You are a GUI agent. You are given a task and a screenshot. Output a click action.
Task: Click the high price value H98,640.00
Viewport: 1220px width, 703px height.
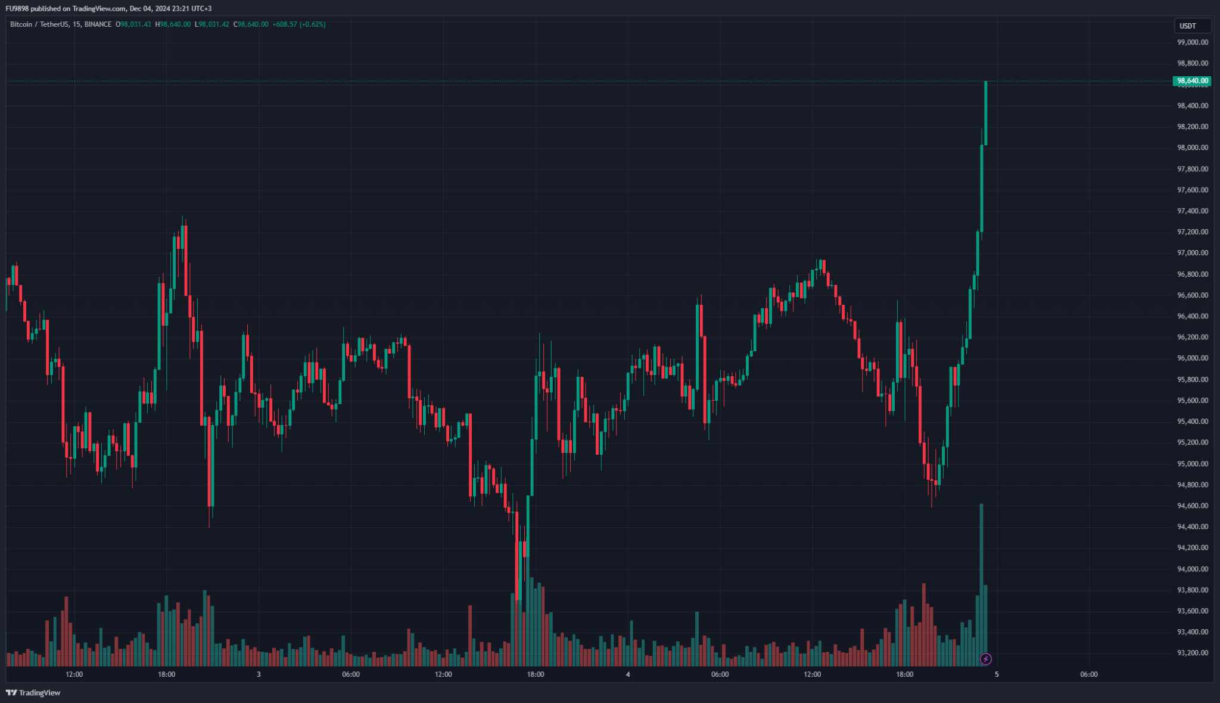click(173, 24)
